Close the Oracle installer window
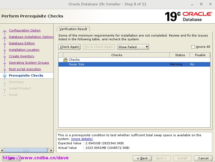Image resolution: width=215 pixels, height=162 pixels. tap(210, 4)
